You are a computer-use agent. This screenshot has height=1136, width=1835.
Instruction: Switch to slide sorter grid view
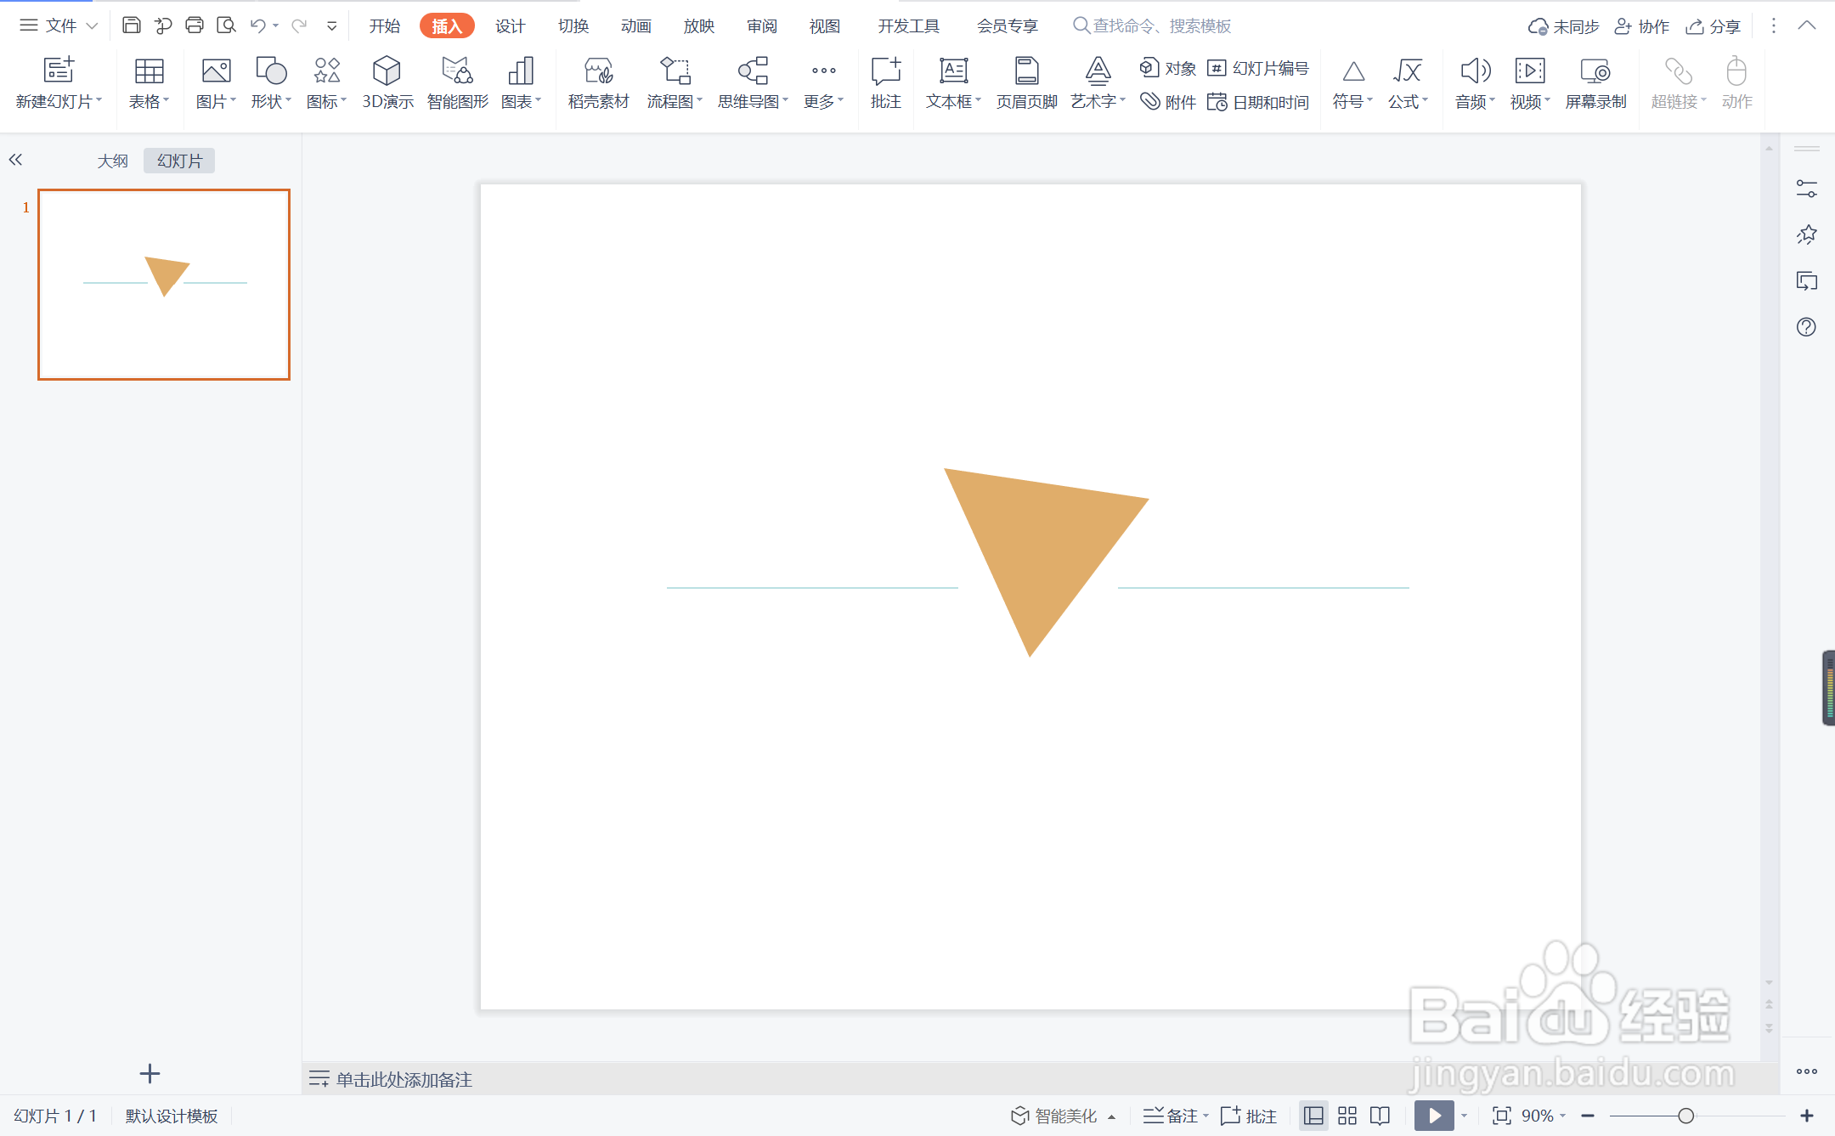[x=1347, y=1116]
